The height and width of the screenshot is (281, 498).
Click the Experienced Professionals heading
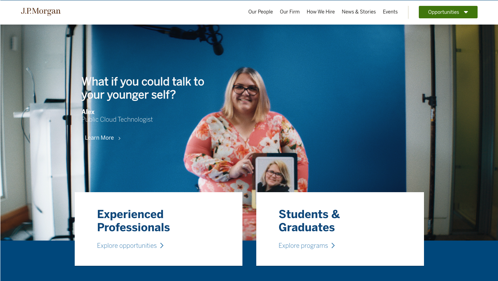(x=133, y=221)
